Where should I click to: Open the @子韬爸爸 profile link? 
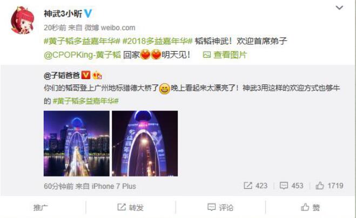(x=62, y=75)
